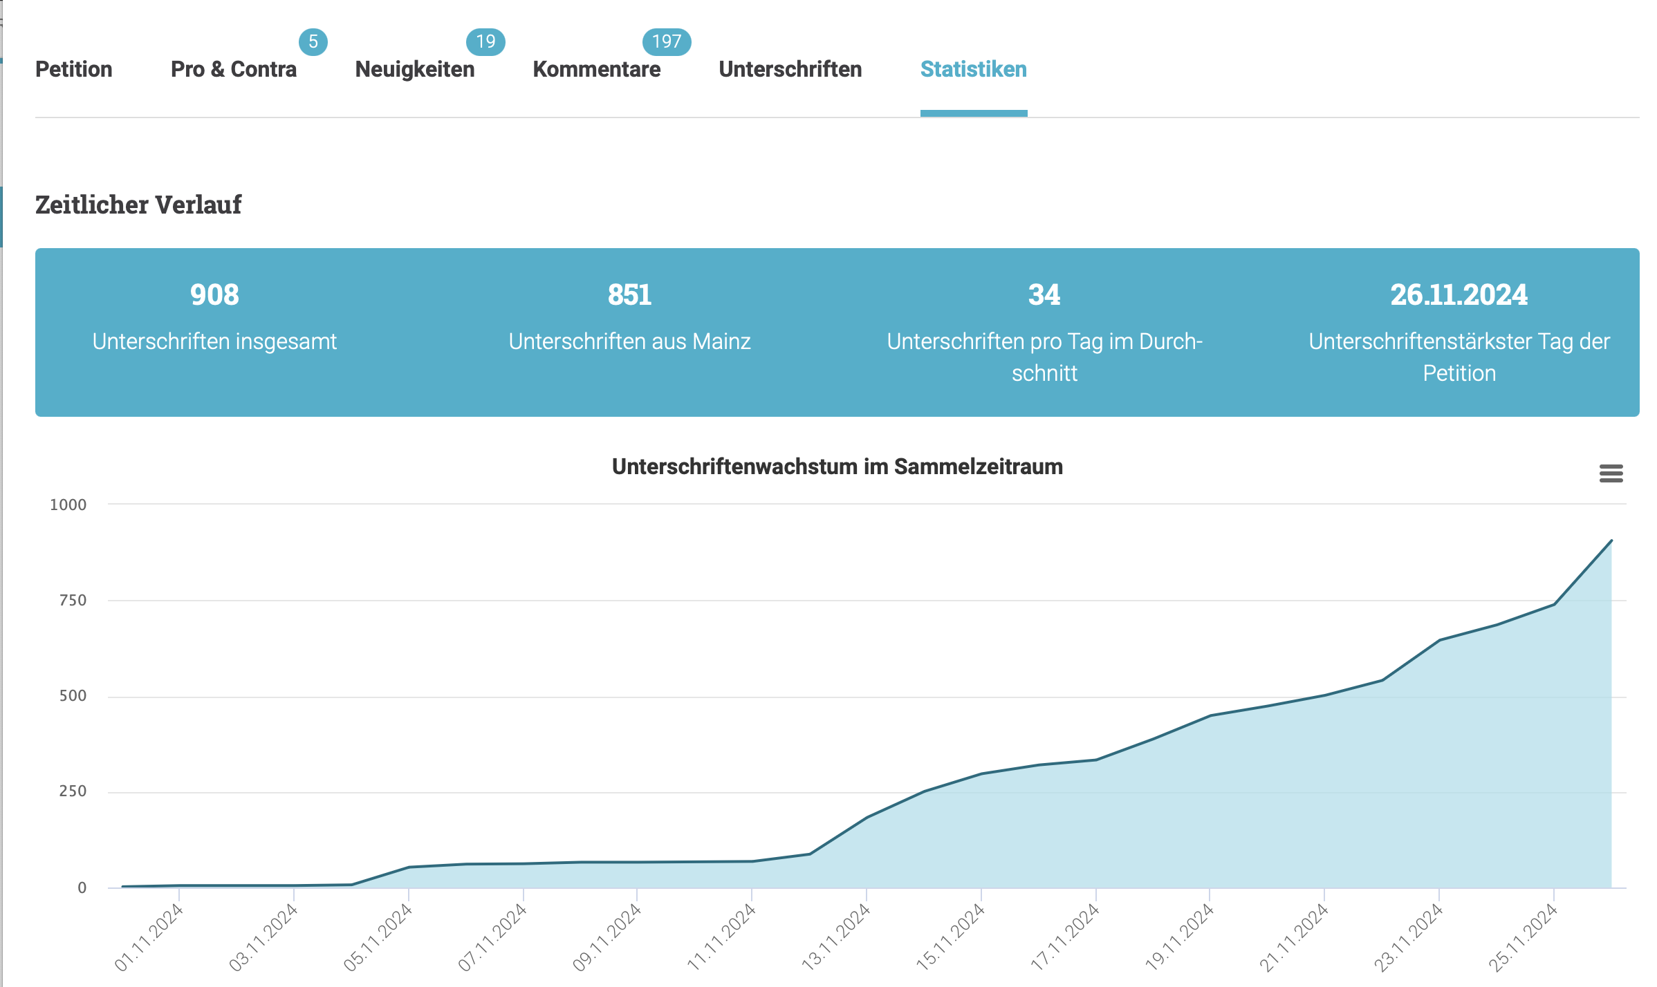Viewport: 1657px width, 987px height.
Task: Open the Petition tab
Action: (x=74, y=69)
